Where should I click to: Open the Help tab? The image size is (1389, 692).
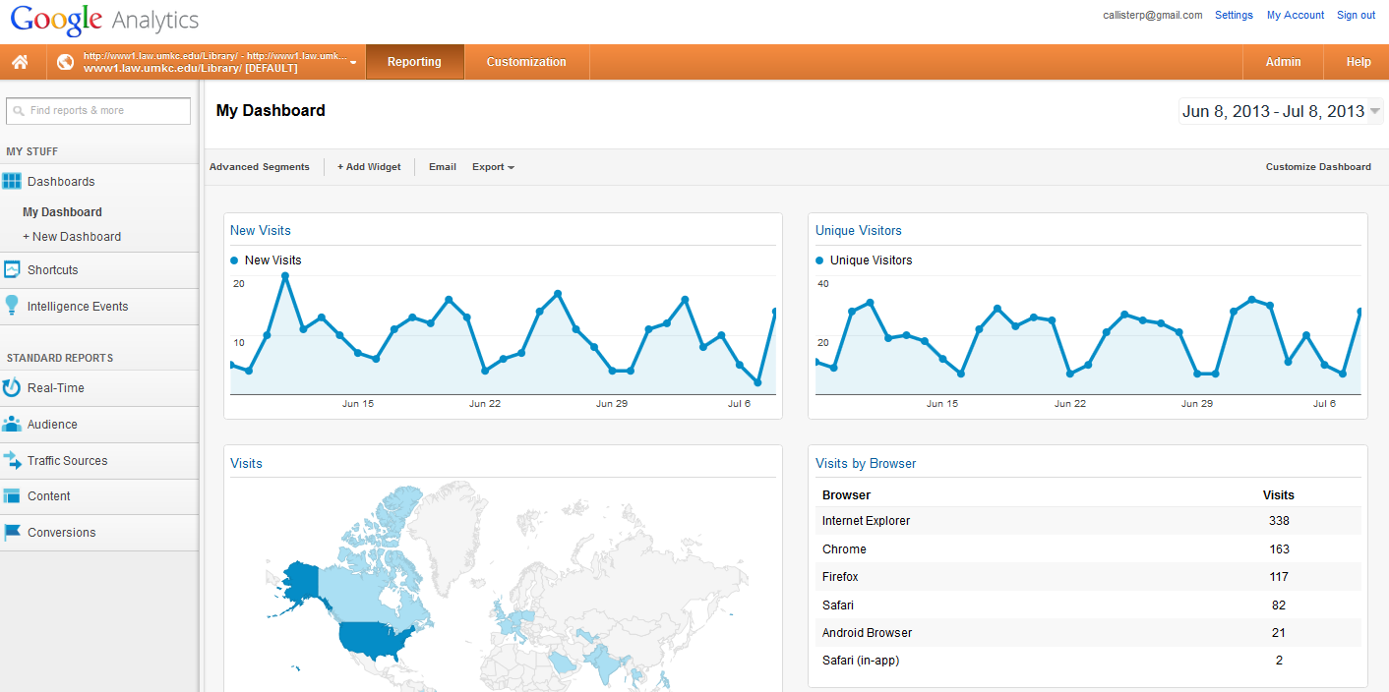coord(1359,62)
